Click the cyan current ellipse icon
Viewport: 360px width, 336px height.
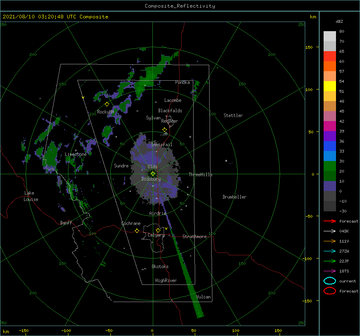click(x=330, y=281)
